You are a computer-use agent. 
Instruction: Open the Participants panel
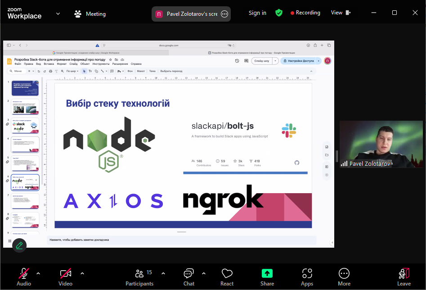pyautogui.click(x=139, y=276)
